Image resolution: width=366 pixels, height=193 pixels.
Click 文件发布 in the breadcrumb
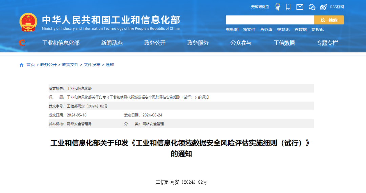tap(92, 65)
